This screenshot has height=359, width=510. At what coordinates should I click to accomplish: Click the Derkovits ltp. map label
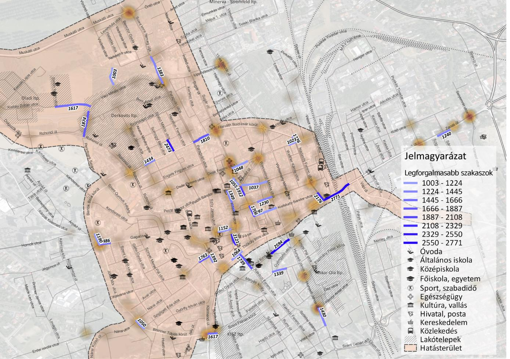(x=124, y=115)
